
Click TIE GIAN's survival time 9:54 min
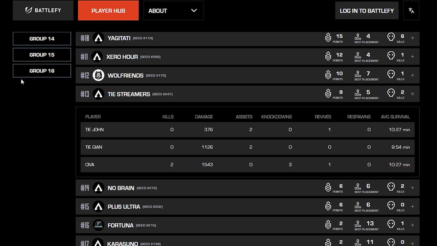400,147
